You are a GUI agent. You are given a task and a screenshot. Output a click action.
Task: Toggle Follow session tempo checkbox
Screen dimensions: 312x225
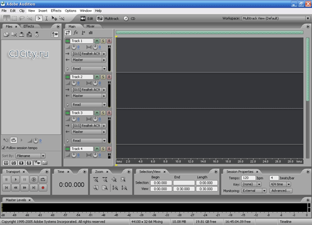click(x=3, y=147)
